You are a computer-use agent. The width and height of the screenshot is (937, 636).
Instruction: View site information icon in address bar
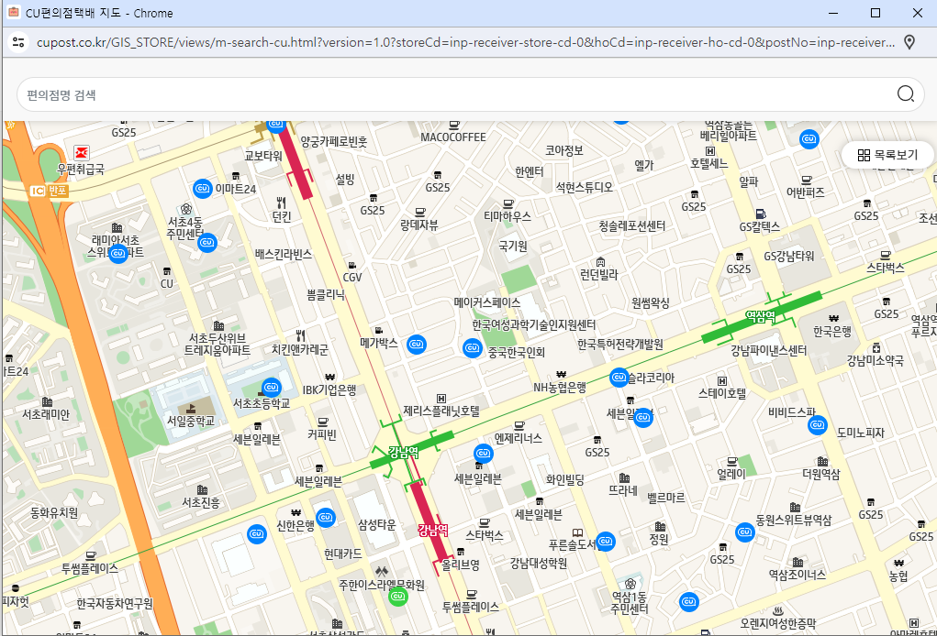click(18, 42)
